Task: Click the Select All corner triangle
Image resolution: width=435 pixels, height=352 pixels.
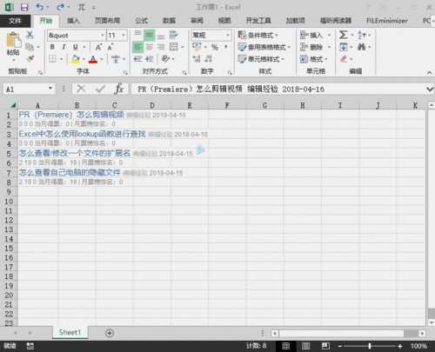Action: (12, 105)
